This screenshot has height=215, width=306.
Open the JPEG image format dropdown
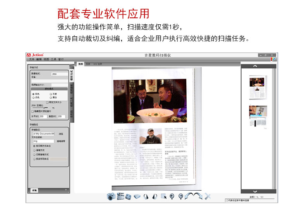[x=59, y=73]
